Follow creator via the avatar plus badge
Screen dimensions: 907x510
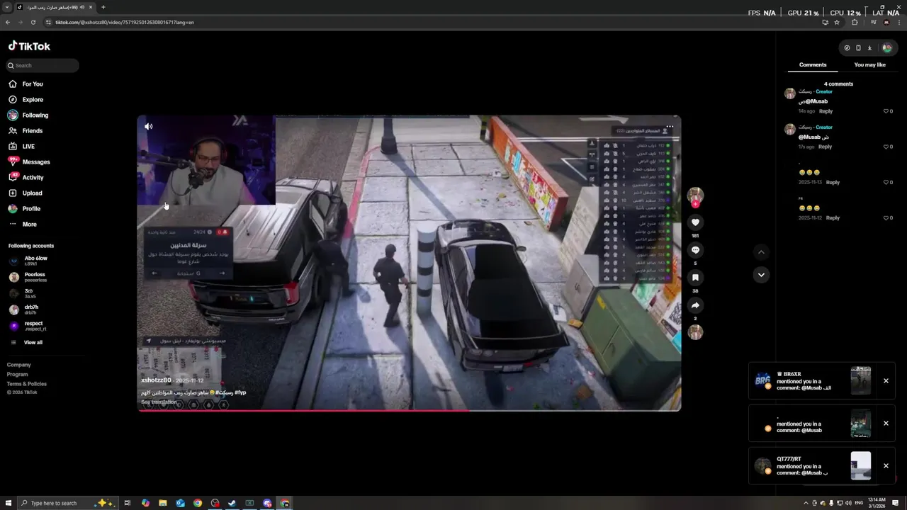click(x=695, y=204)
